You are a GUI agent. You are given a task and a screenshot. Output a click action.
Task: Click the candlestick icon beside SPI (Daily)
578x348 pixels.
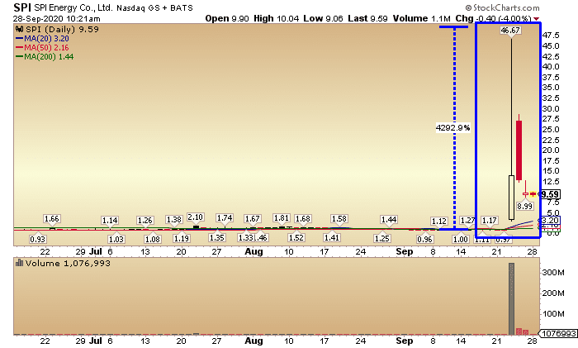pos(20,30)
